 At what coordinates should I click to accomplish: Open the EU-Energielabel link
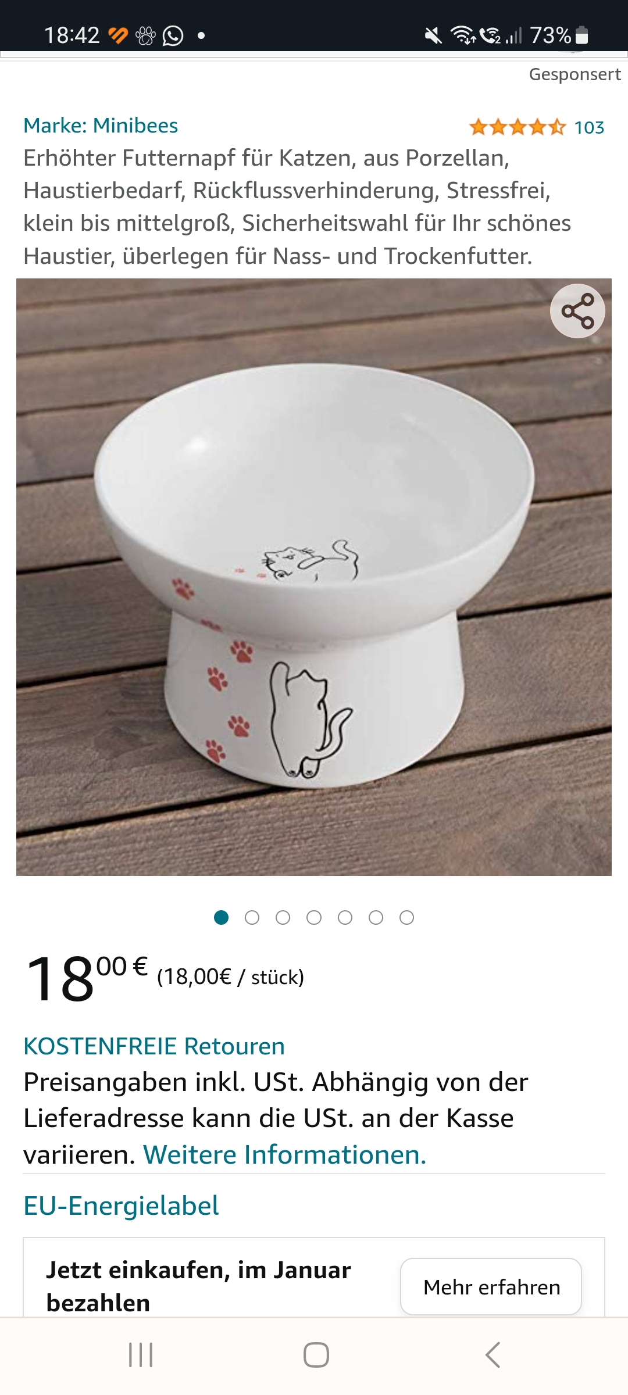[121, 1205]
